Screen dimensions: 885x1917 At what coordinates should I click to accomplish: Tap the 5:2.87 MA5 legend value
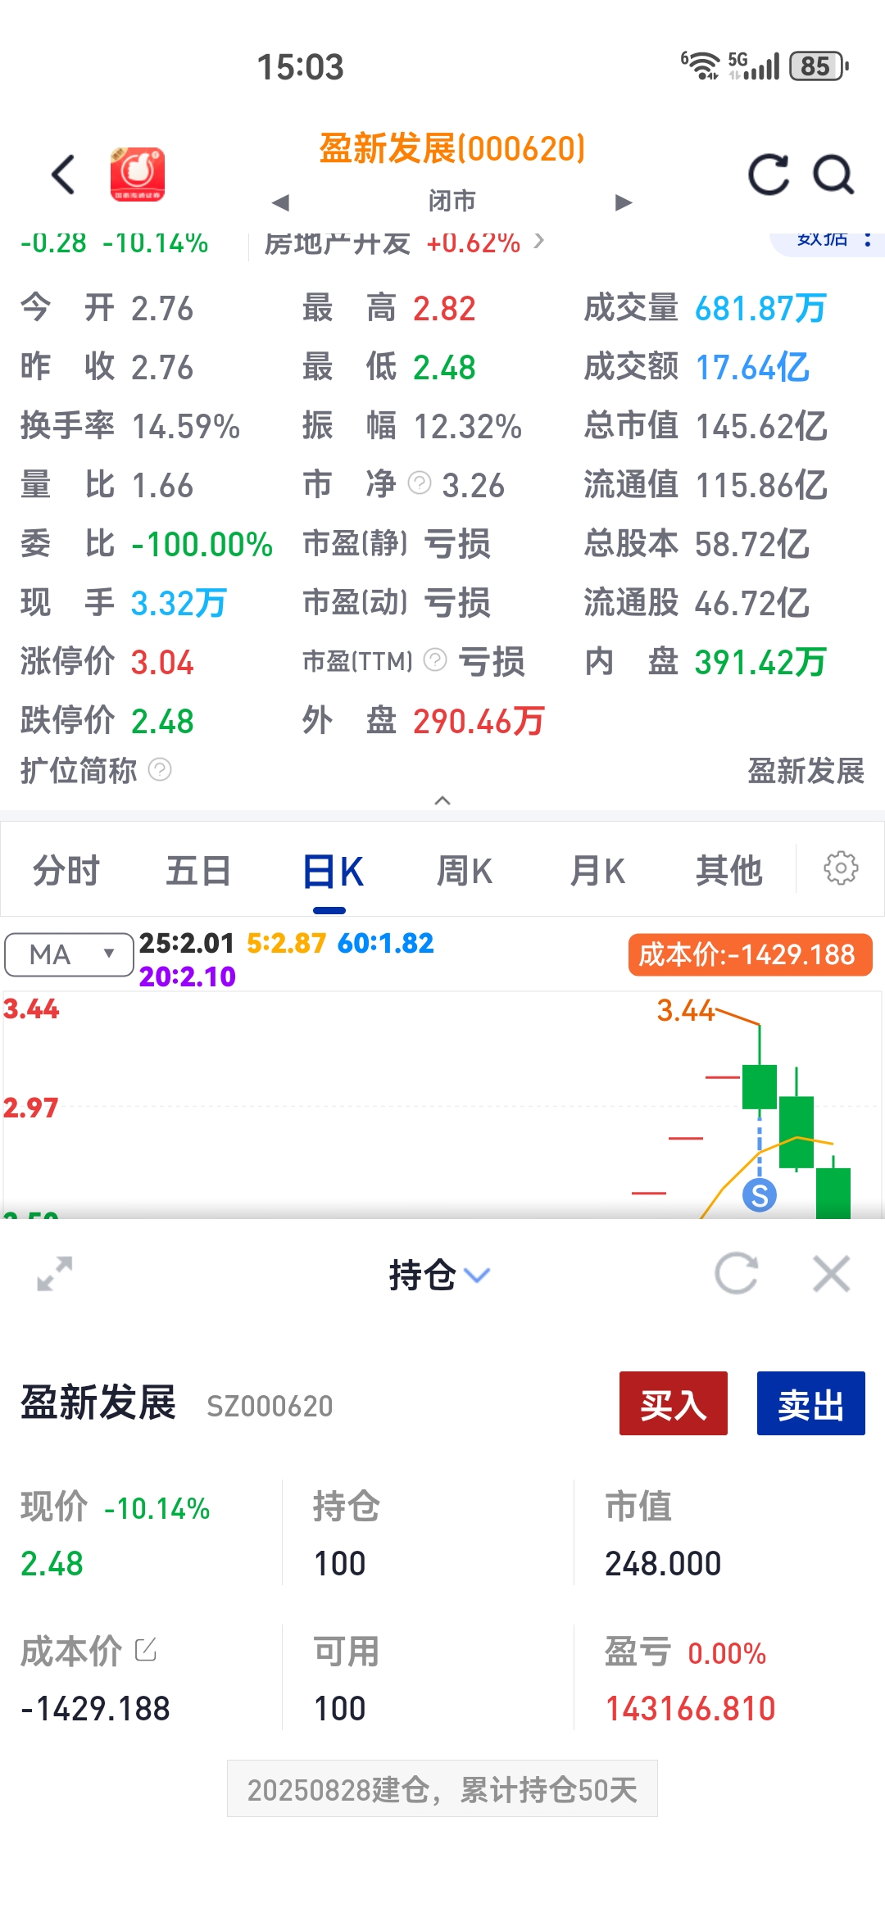[x=286, y=943]
